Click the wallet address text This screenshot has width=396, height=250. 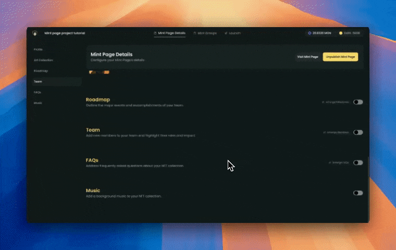352,33
